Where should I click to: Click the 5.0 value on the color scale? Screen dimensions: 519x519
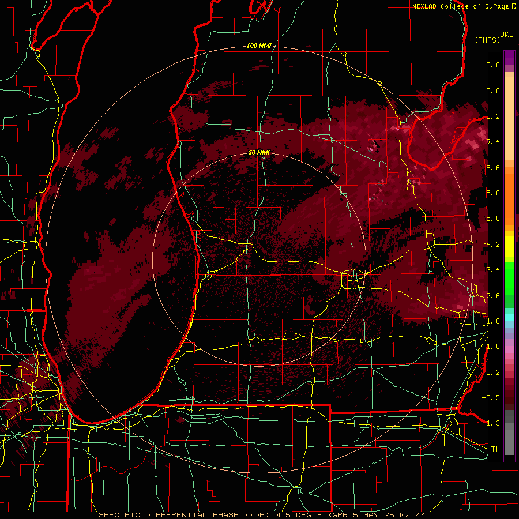(493, 219)
